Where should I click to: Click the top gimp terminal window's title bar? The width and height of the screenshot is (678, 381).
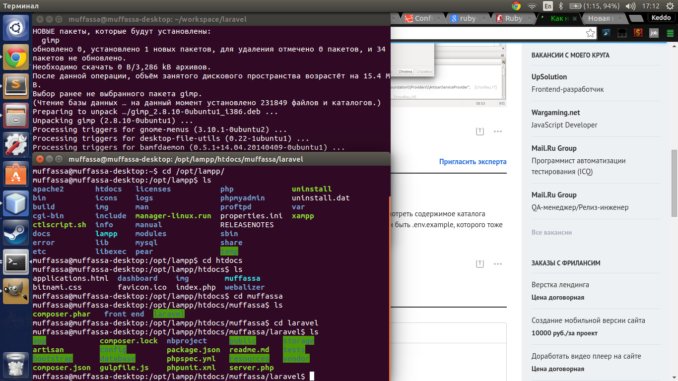click(211, 19)
